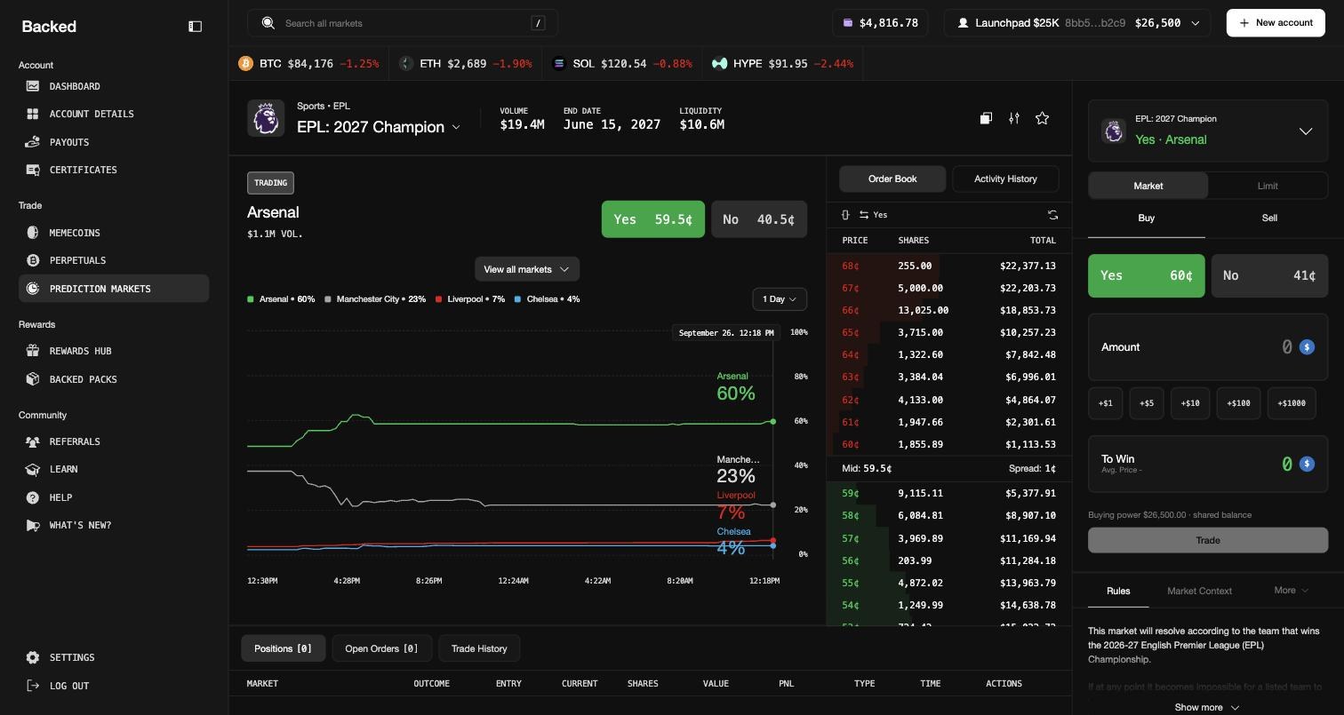Select the Sell tab
The image size is (1344, 715).
pyautogui.click(x=1269, y=218)
